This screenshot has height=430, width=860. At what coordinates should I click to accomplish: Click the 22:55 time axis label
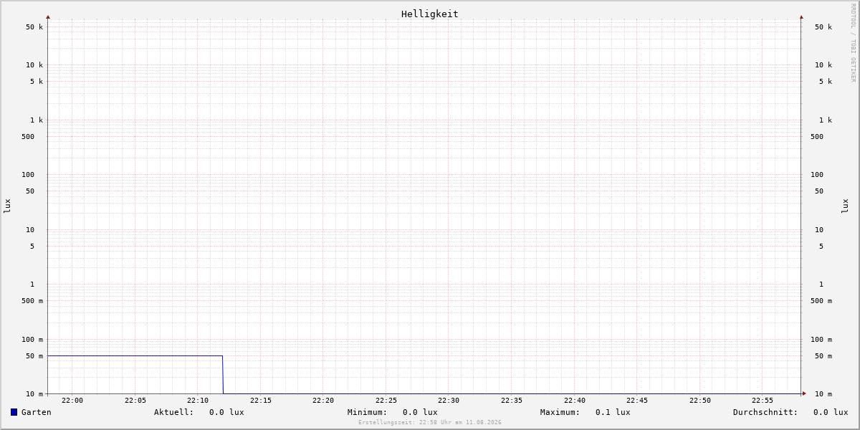763,401
